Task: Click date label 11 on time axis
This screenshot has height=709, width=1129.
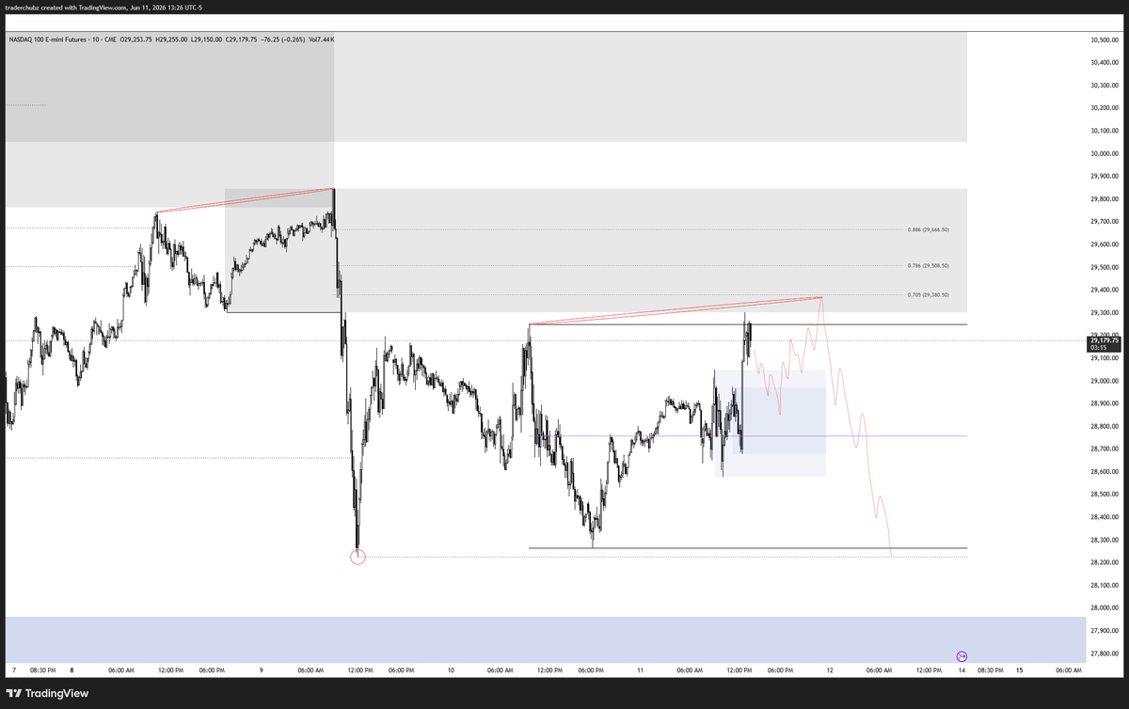Action: pos(640,670)
